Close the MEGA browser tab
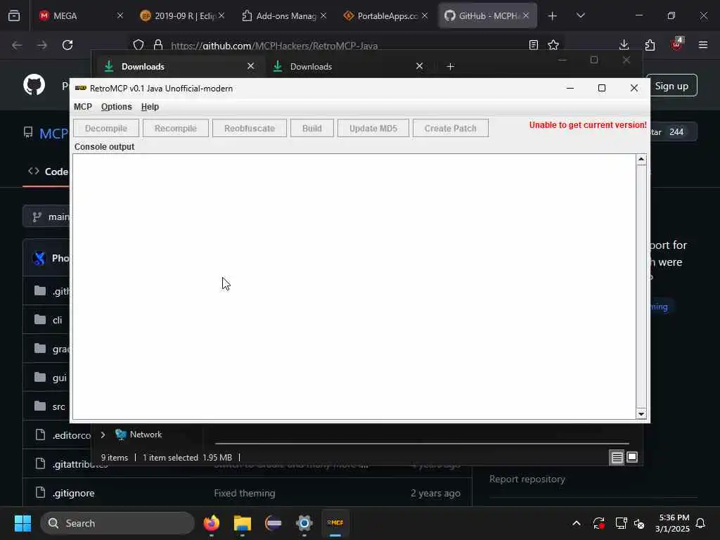Viewport: 720px width, 540px height. point(120,15)
